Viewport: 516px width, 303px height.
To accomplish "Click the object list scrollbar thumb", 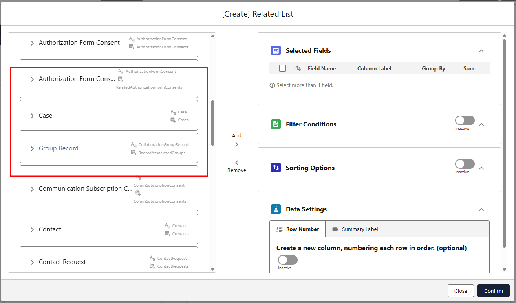I will click(x=212, y=123).
